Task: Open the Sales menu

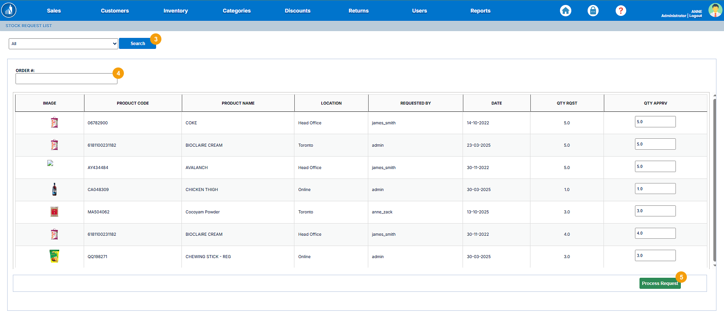Action: click(54, 11)
